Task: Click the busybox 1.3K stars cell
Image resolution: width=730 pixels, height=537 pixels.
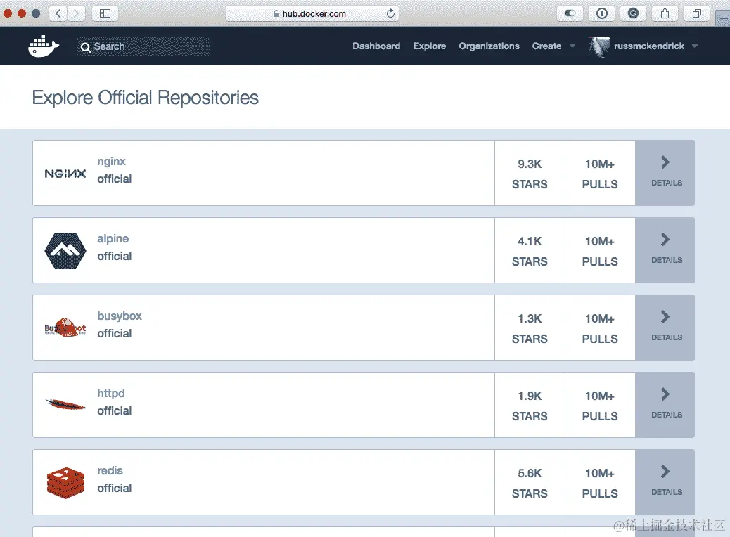Action: point(530,328)
